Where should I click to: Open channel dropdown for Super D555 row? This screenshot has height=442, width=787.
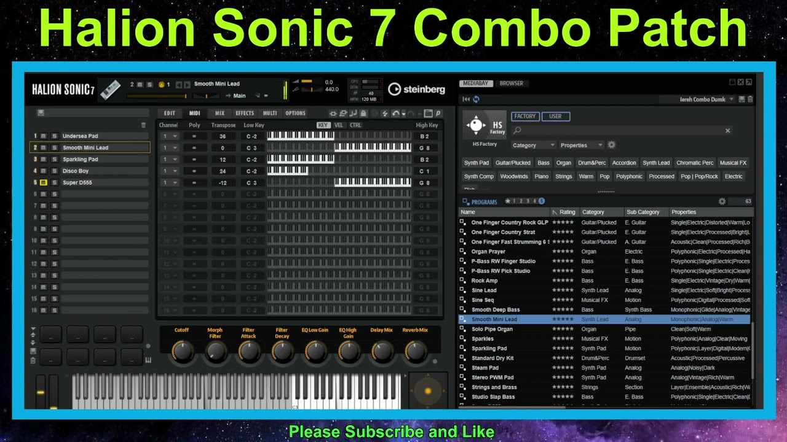coord(169,183)
